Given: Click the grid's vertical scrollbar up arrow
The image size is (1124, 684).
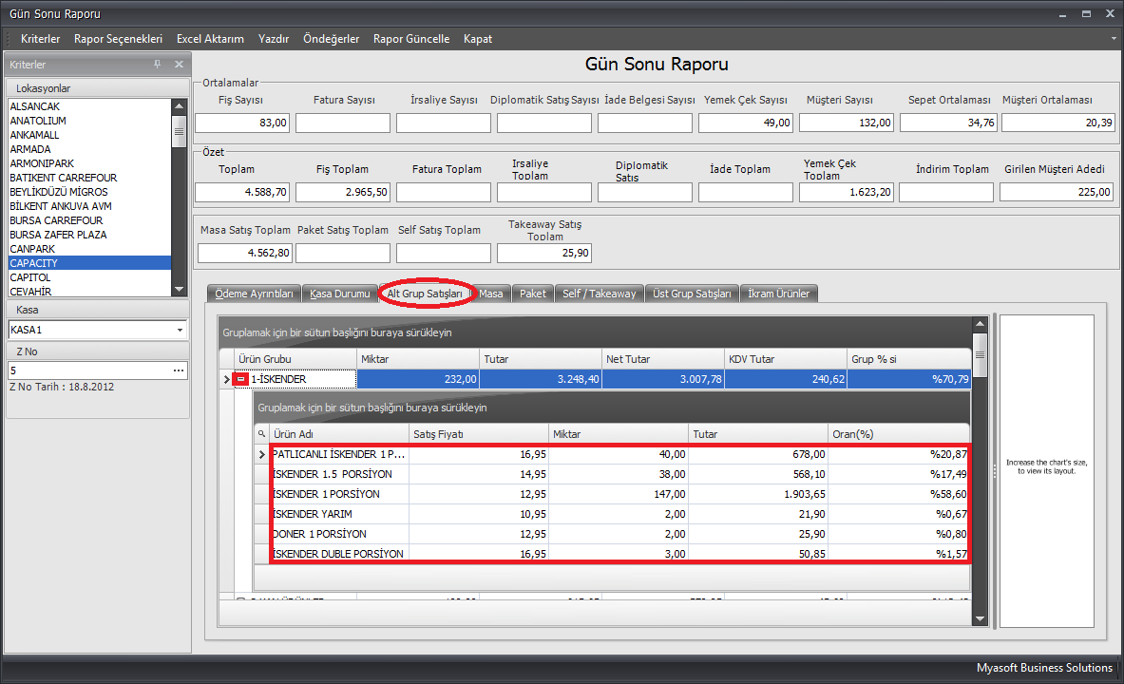Looking at the screenshot, I should pyautogui.click(x=980, y=325).
